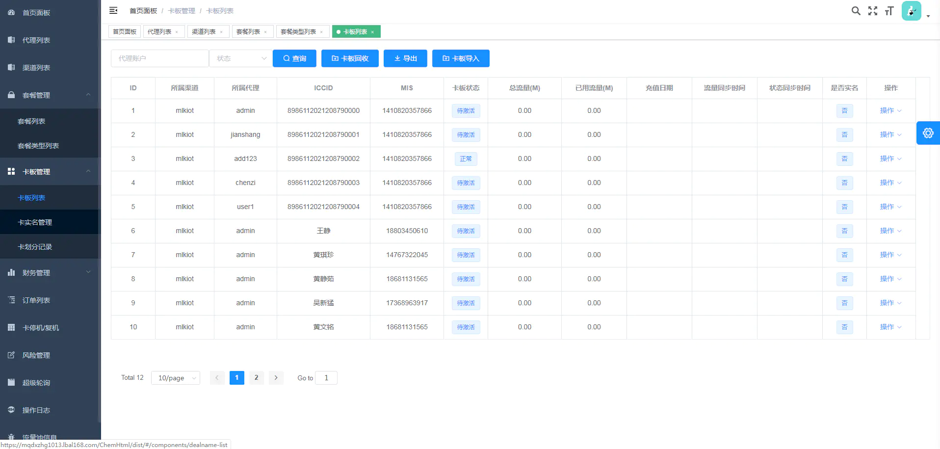The height and width of the screenshot is (449, 940).
Task: Open the floating blue settings gear
Action: [x=928, y=133]
